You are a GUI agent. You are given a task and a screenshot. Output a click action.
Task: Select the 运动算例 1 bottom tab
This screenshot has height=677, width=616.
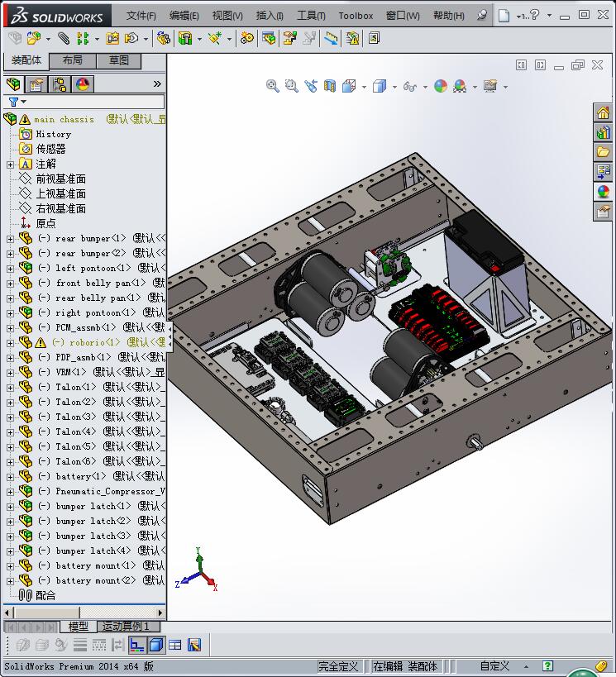tap(125, 627)
